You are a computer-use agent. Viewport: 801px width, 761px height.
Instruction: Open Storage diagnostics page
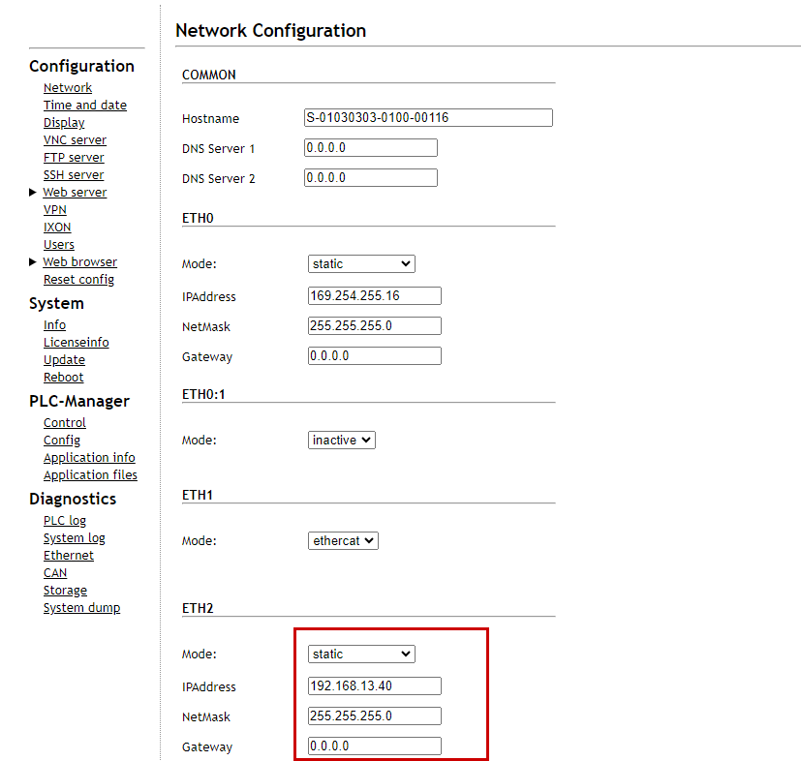[65, 591]
